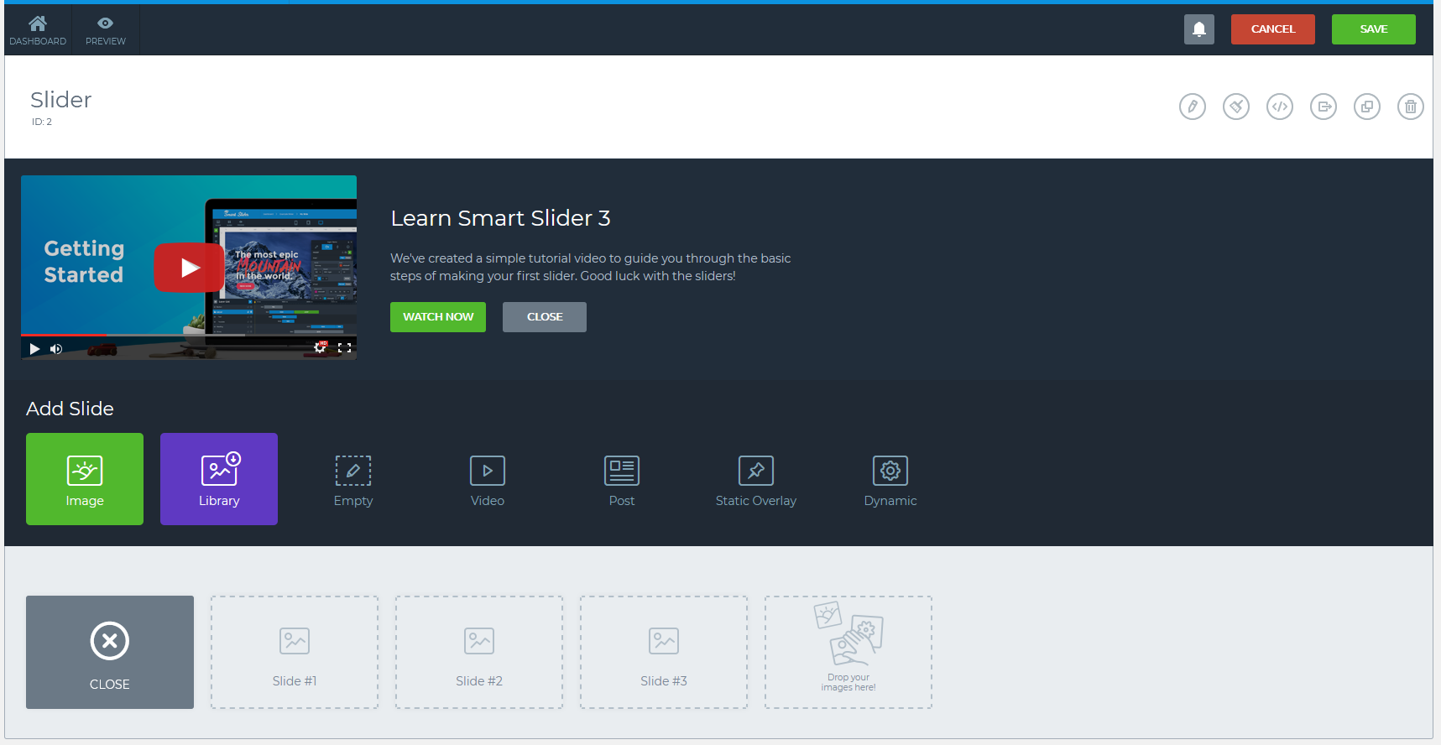Click the red video progress bar
Image resolution: width=1441 pixels, height=745 pixels.
pyautogui.click(x=64, y=335)
